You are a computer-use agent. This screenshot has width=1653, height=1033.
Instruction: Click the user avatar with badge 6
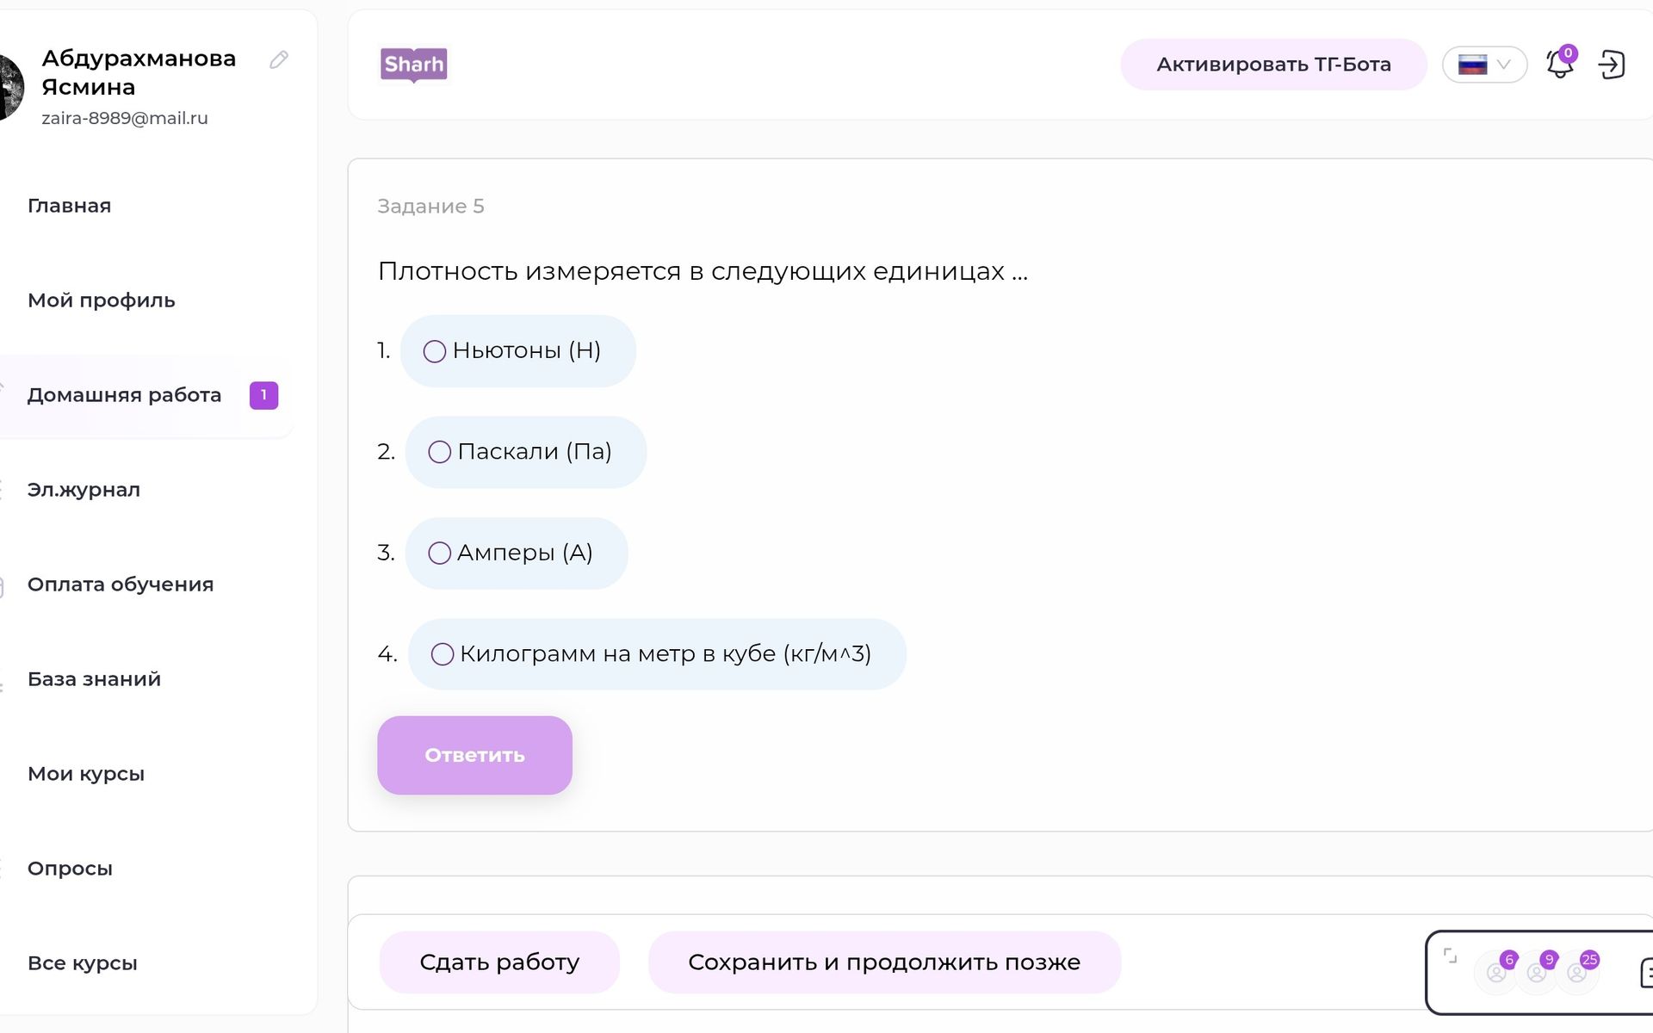[1498, 971]
